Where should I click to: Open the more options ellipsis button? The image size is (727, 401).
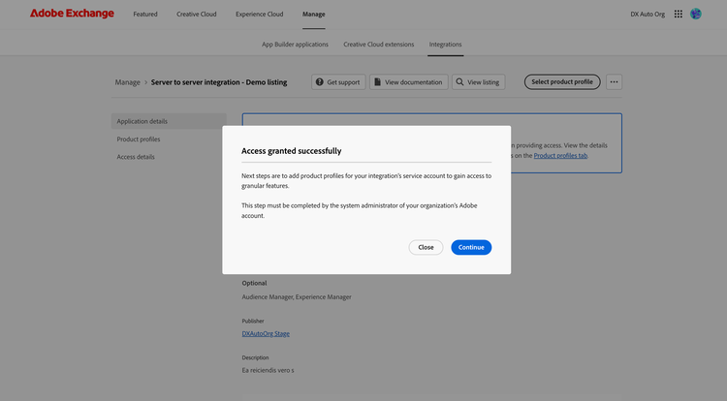pyautogui.click(x=614, y=82)
